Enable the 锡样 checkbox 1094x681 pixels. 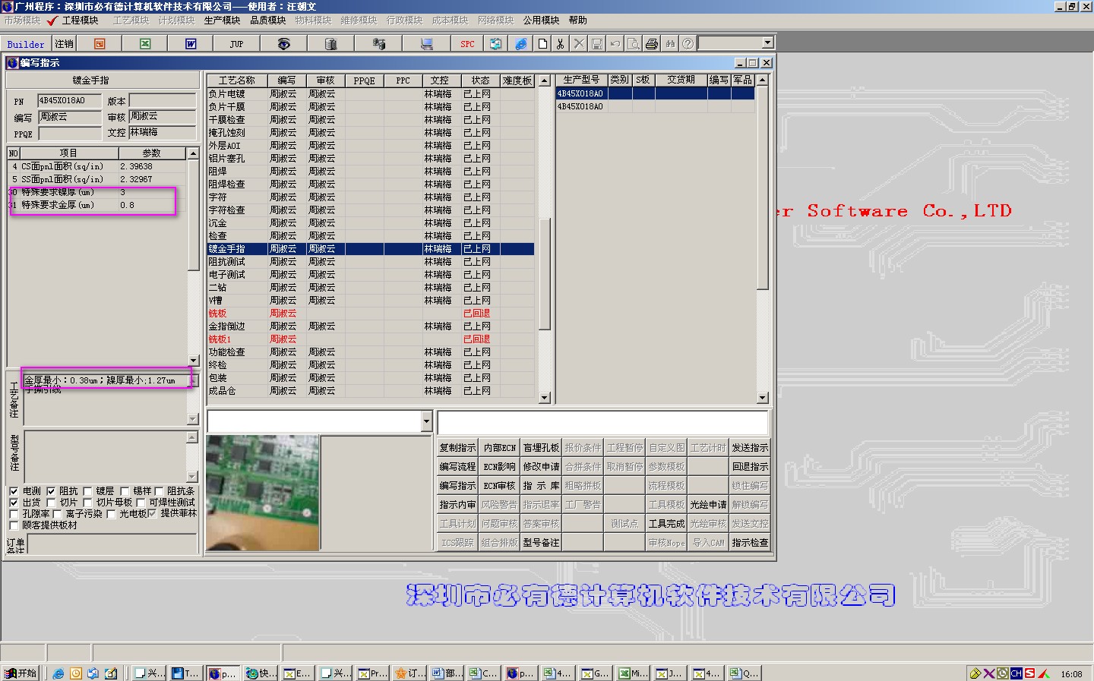pyautogui.click(x=125, y=491)
